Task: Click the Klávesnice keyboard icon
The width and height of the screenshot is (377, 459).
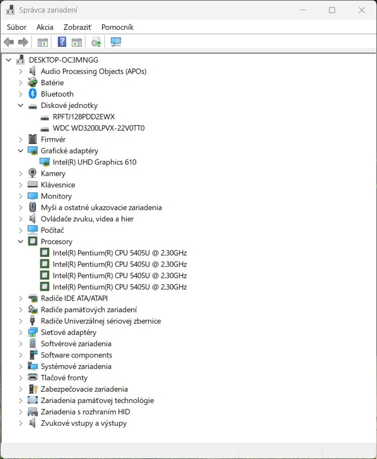Action: pyautogui.click(x=32, y=185)
